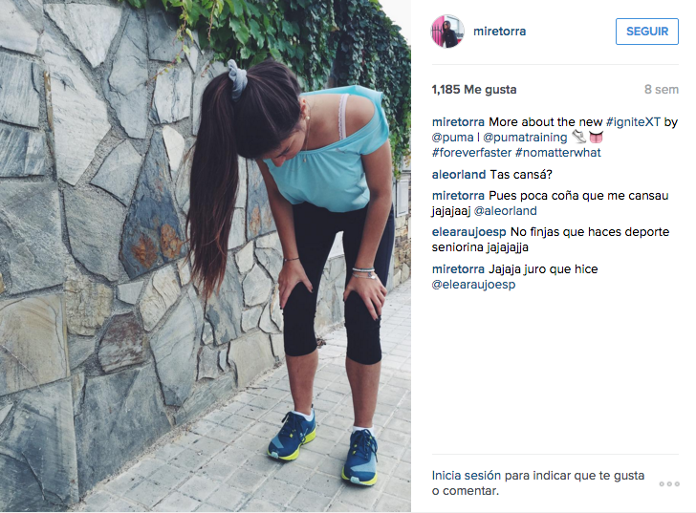This screenshot has height=513, width=696.
Task: Open the #nomatterwhat hashtag
Action: [558, 153]
